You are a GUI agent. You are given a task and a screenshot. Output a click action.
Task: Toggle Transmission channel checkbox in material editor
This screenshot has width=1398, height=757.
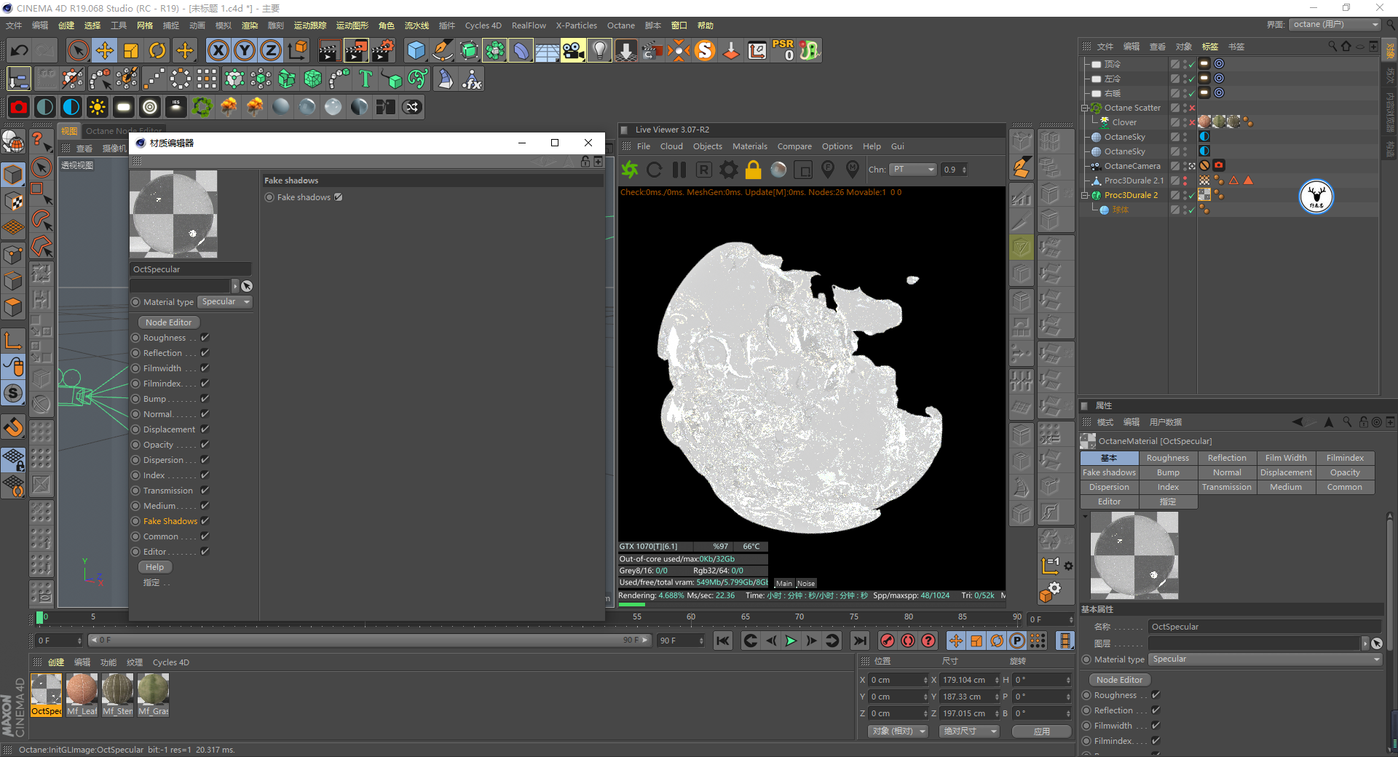tap(205, 490)
